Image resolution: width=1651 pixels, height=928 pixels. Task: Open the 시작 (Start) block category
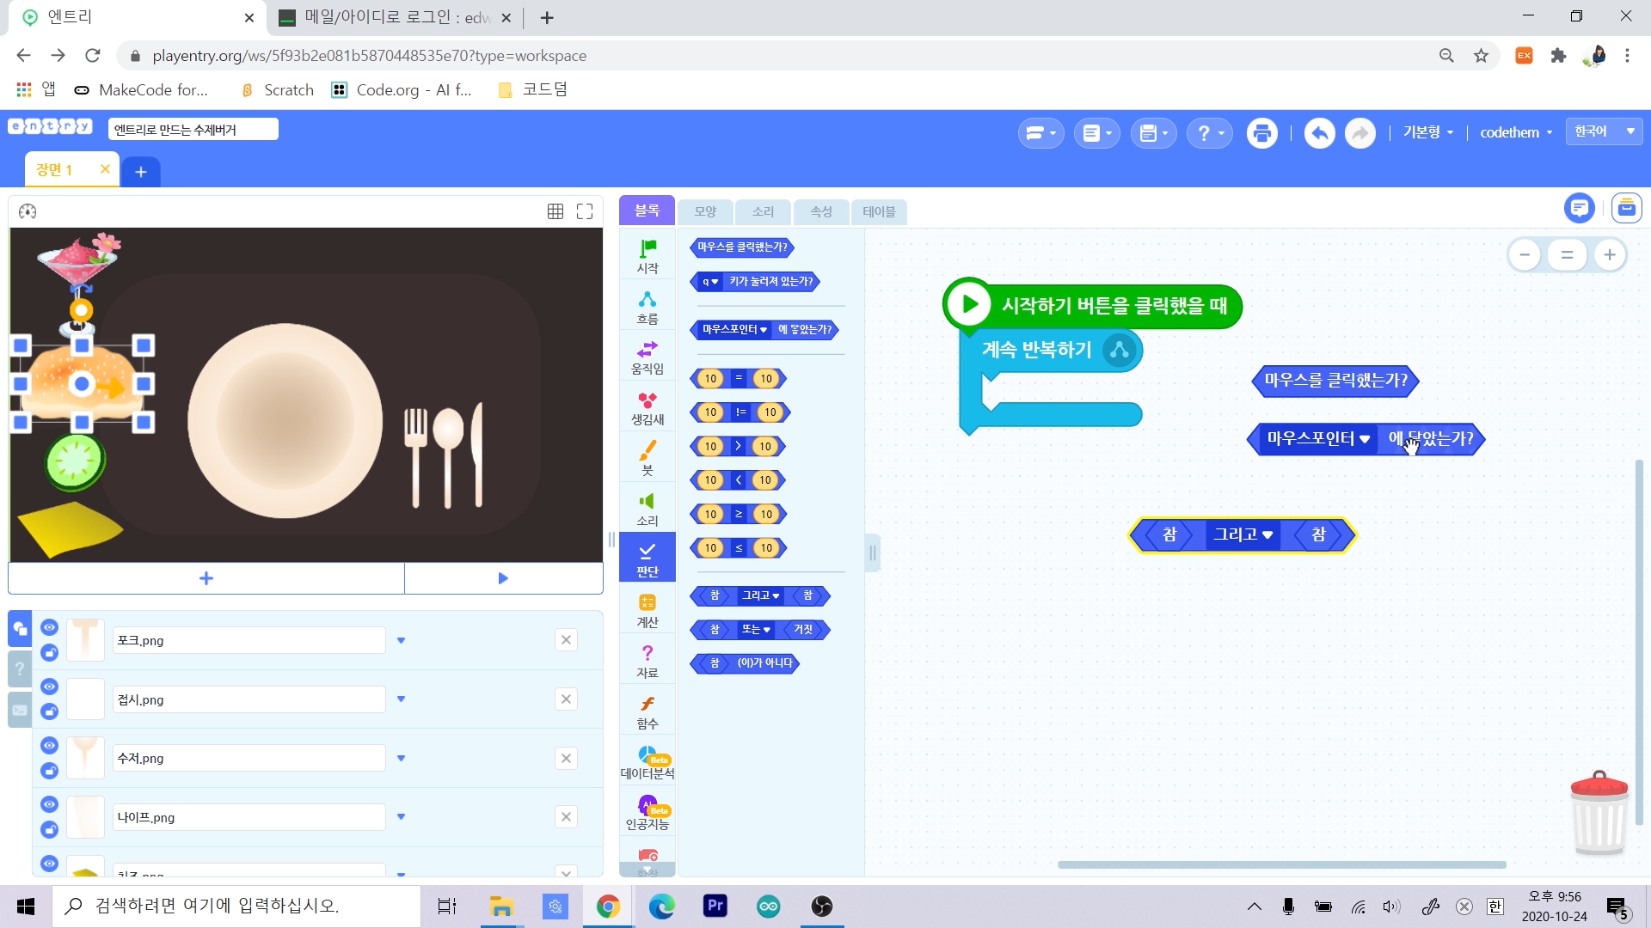(647, 255)
